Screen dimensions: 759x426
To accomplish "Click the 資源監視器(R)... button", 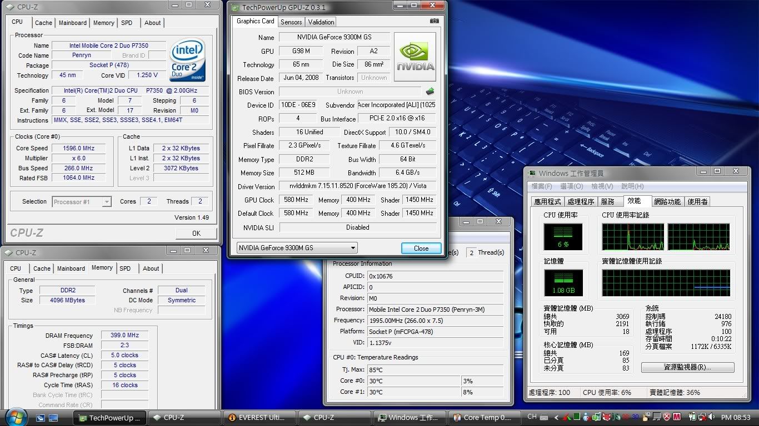I will pos(687,367).
